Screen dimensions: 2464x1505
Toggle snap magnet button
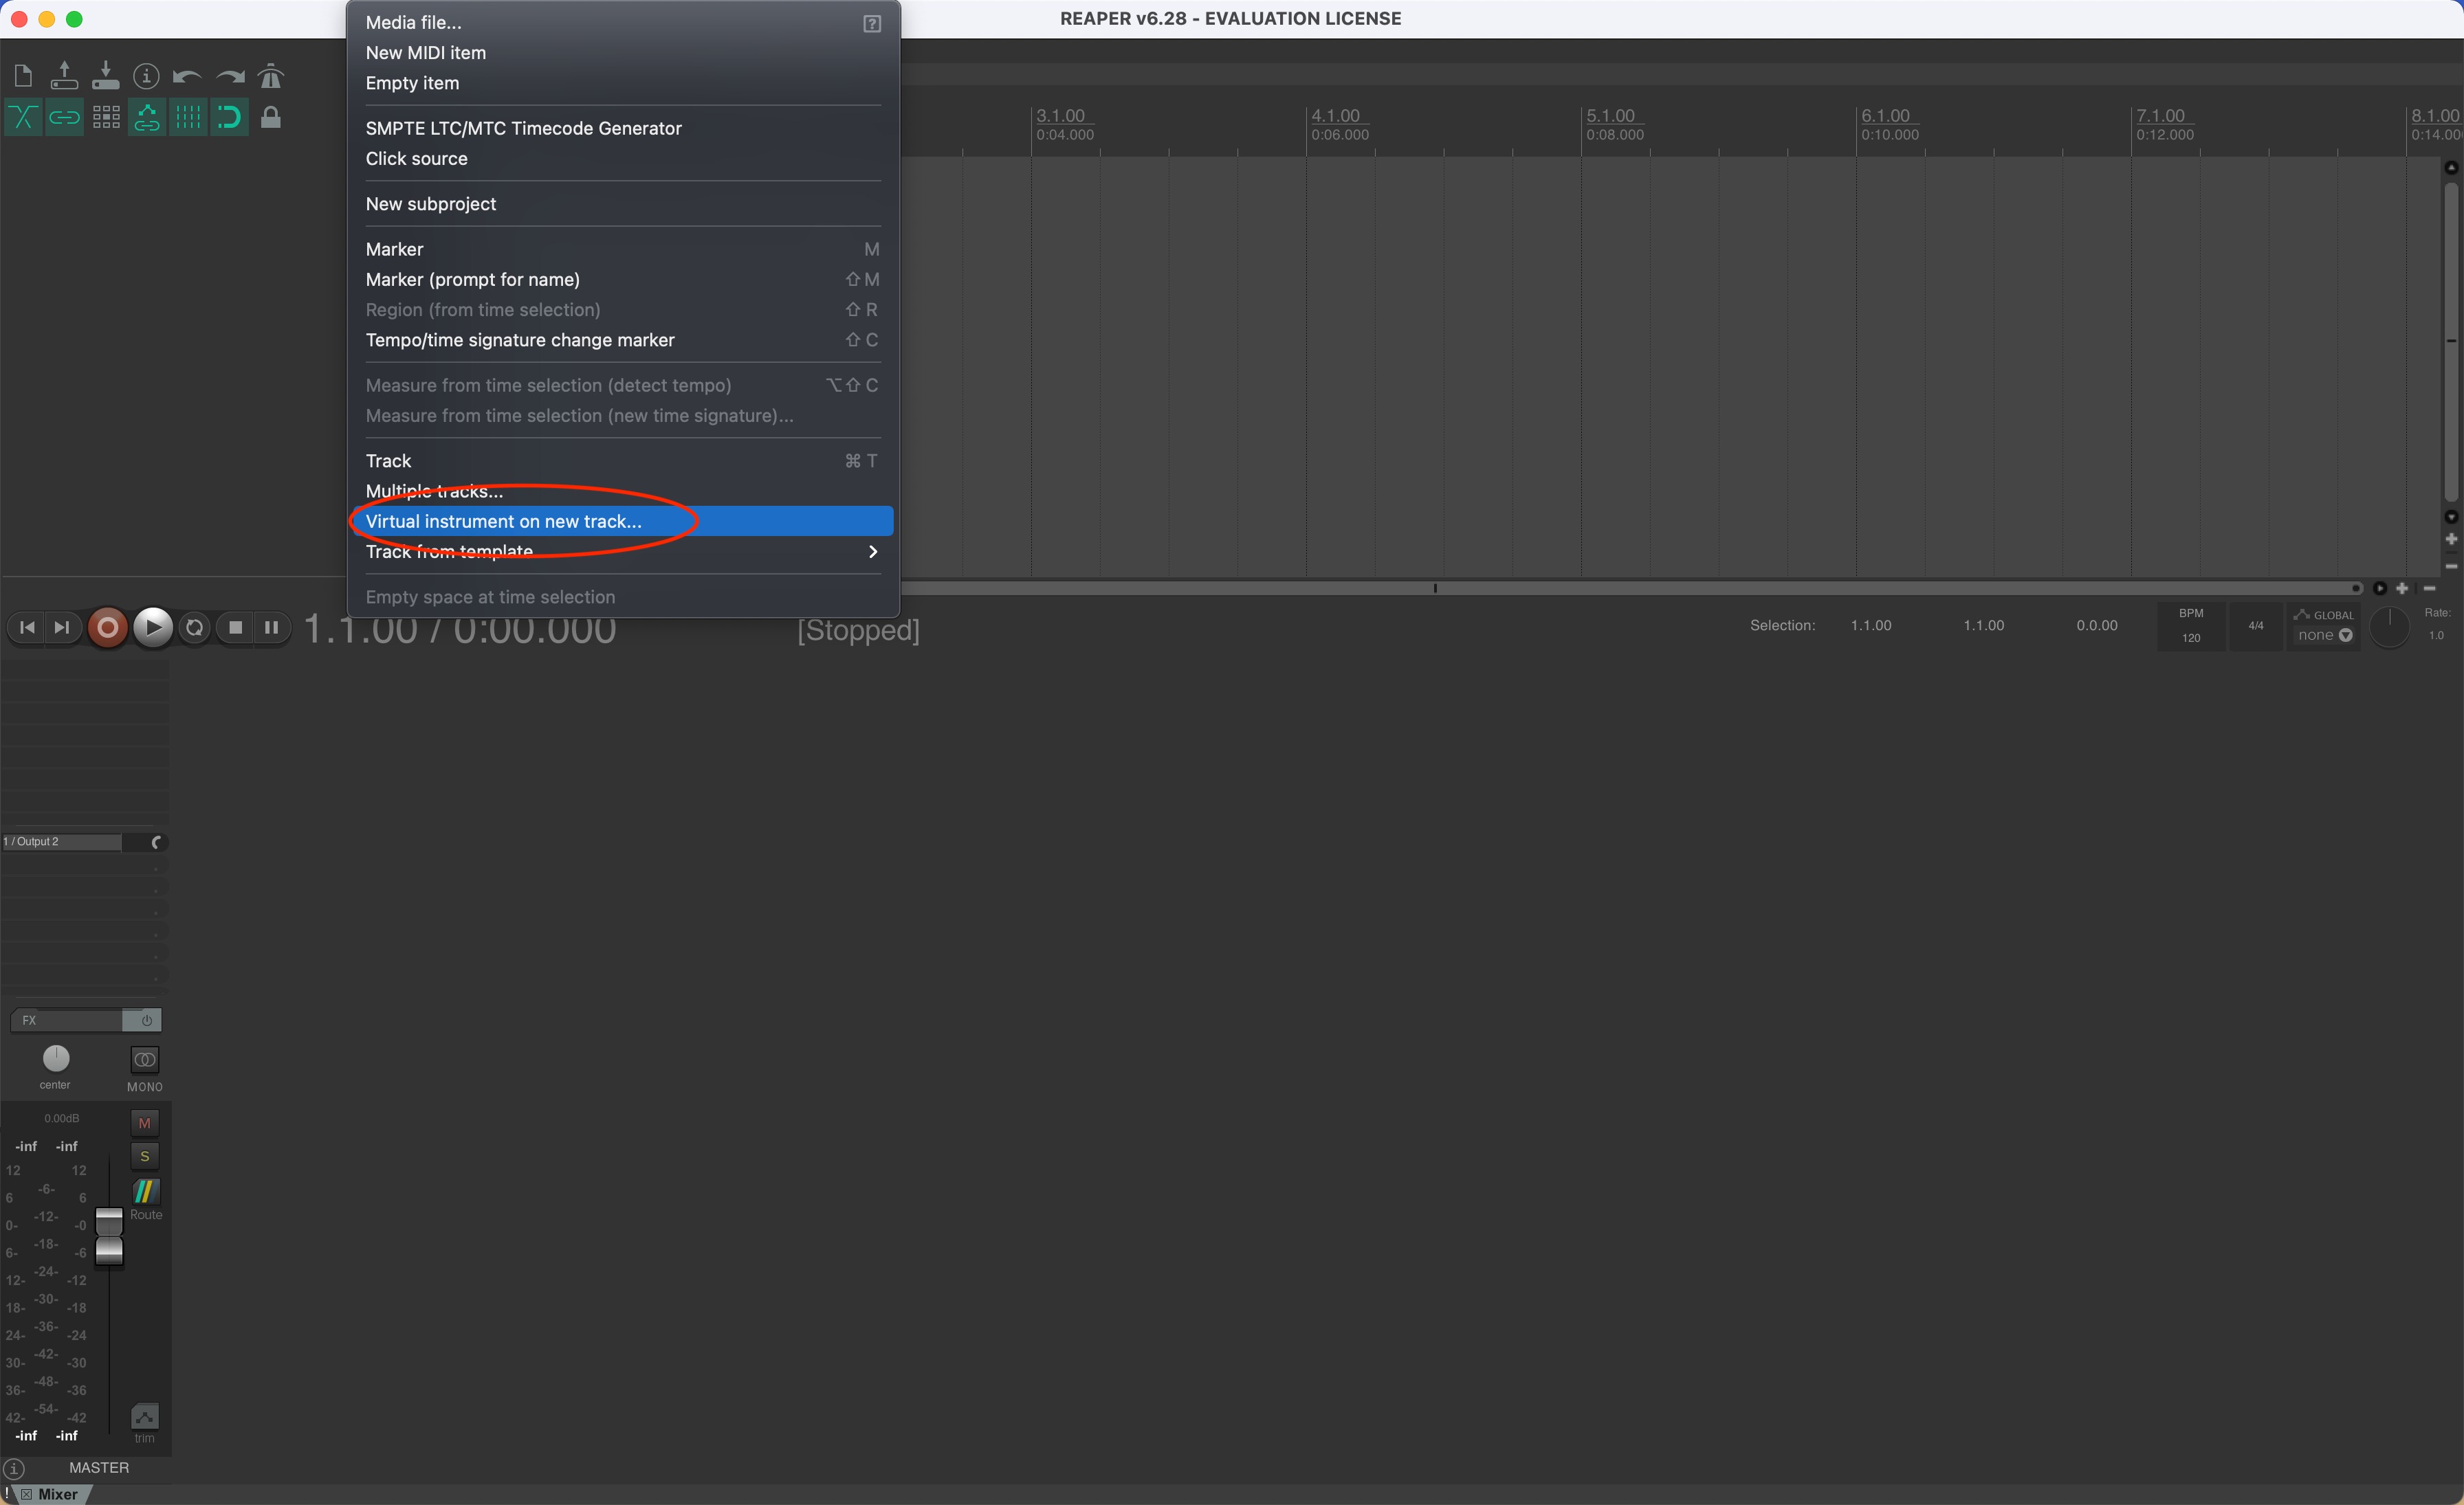[x=229, y=118]
